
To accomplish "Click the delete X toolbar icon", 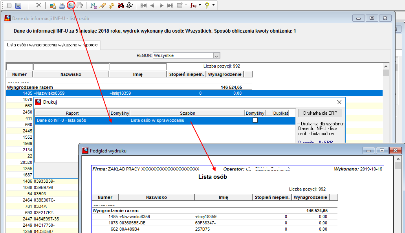I will (x=38, y=5).
